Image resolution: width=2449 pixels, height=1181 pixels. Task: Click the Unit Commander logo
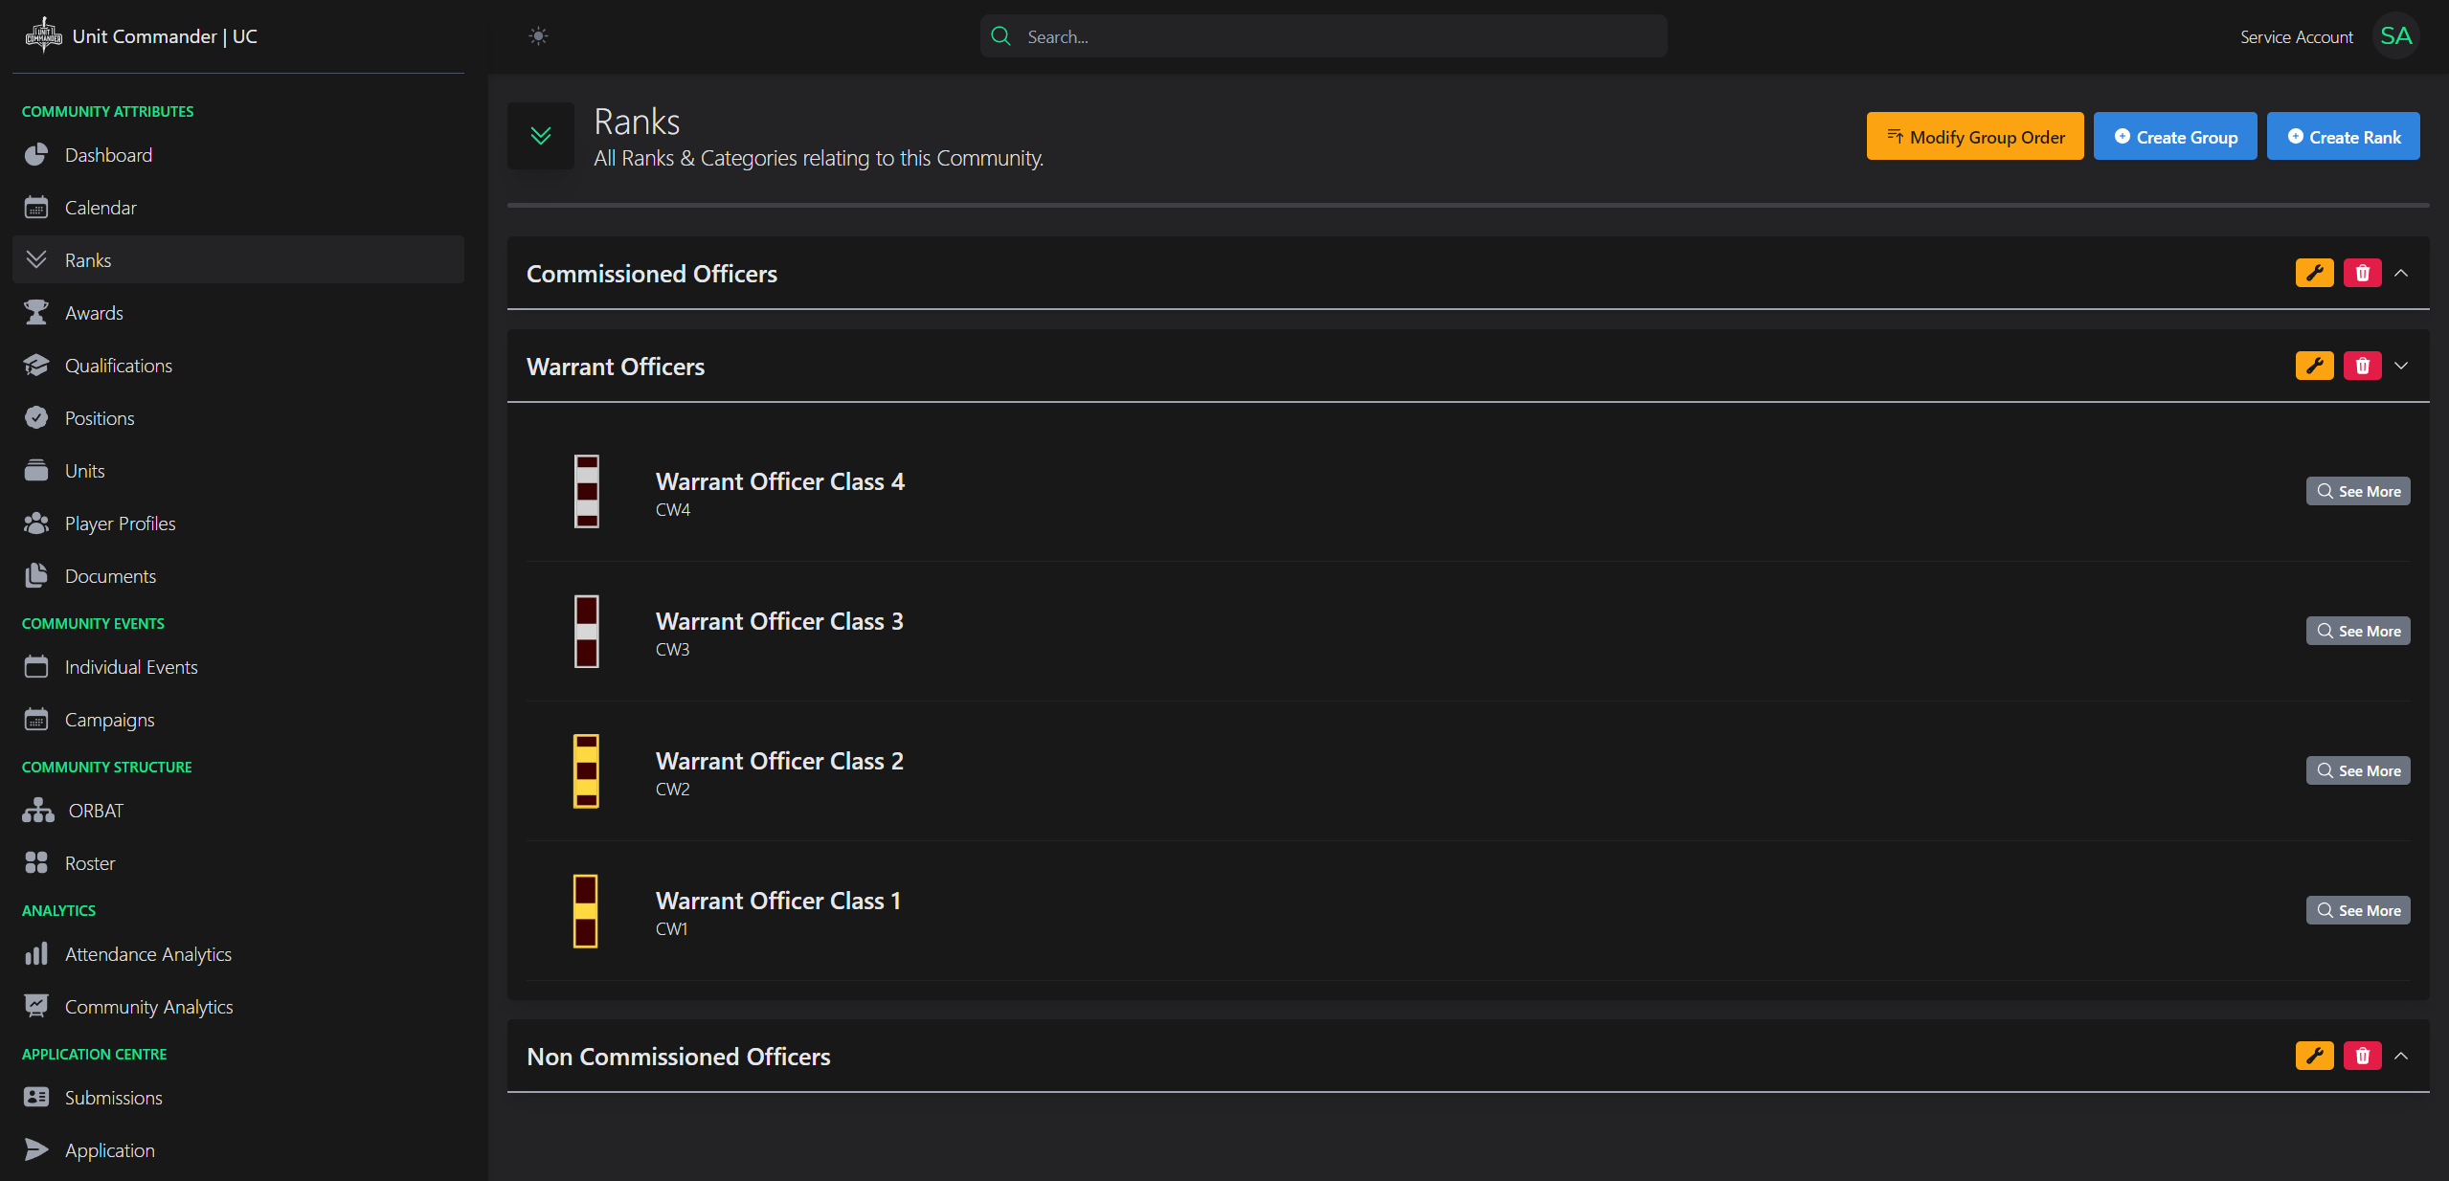tap(44, 36)
